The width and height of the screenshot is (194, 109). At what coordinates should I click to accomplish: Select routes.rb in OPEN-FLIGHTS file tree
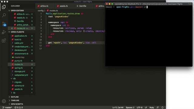point(22,64)
